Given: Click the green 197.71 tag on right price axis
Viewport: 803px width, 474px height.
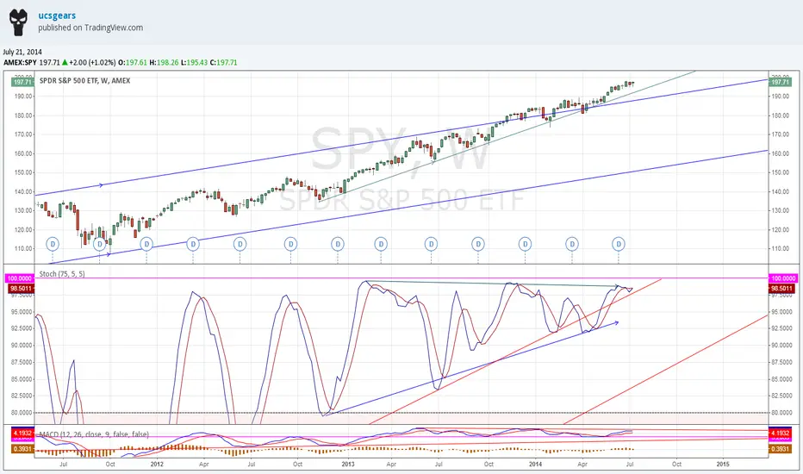Looking at the screenshot, I should [780, 82].
